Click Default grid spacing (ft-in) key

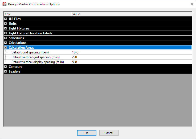[x=30, y=52]
